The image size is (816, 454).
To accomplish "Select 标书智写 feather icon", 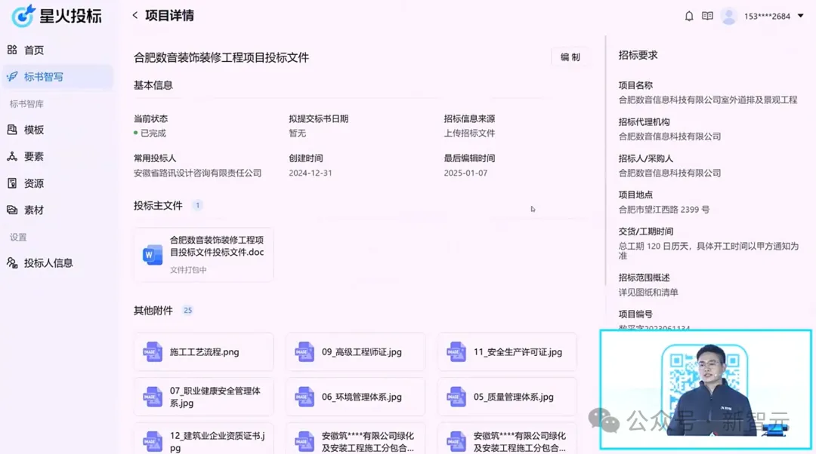I will point(12,76).
